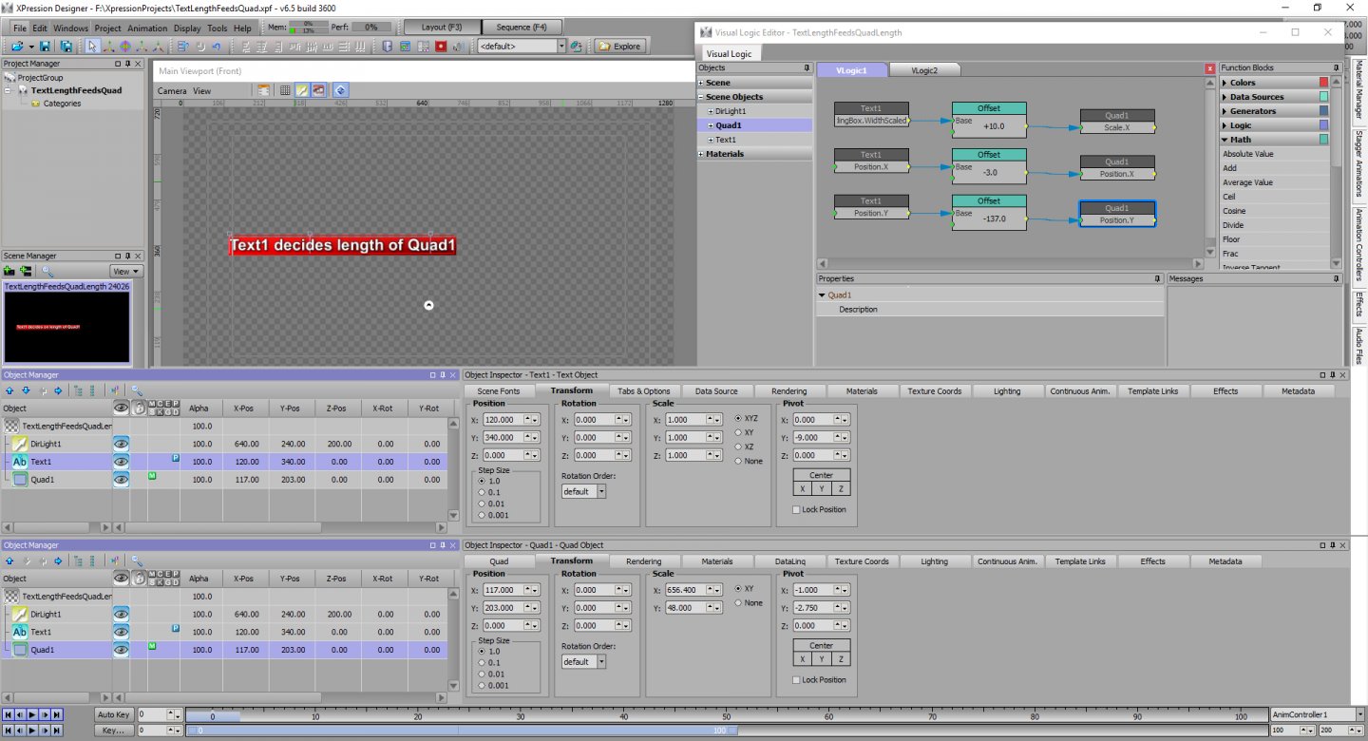Screen dimensions: 1368x741
Task: Click the upper timeline ruler at frame 50
Action: [727, 715]
